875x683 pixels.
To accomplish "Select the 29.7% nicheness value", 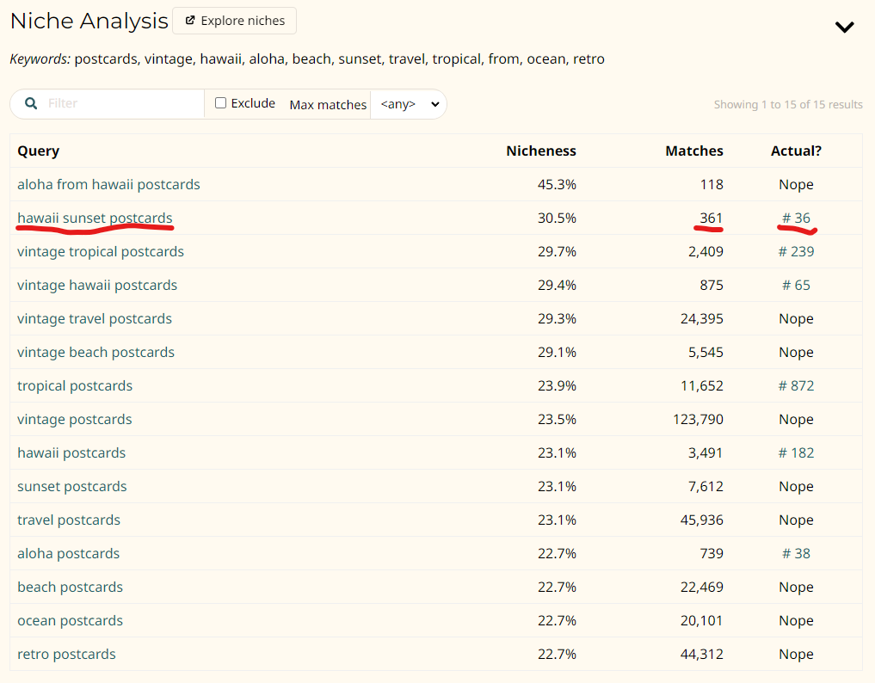I will click(x=557, y=252).
